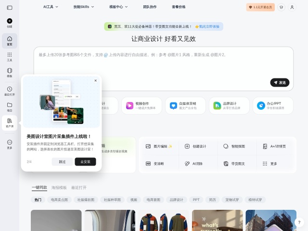Select the 热门 filter chip

pyautogui.click(x=38, y=200)
